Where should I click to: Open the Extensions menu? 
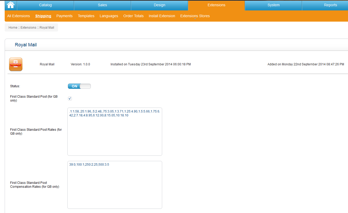click(x=216, y=5)
